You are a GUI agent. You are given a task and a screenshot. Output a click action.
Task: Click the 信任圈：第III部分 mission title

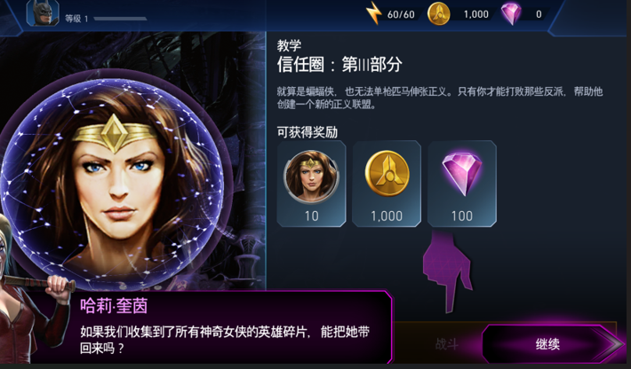coord(339,64)
